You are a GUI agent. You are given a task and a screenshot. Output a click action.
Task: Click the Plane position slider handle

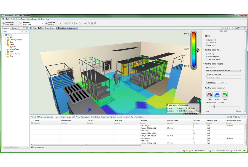tap(214, 107)
